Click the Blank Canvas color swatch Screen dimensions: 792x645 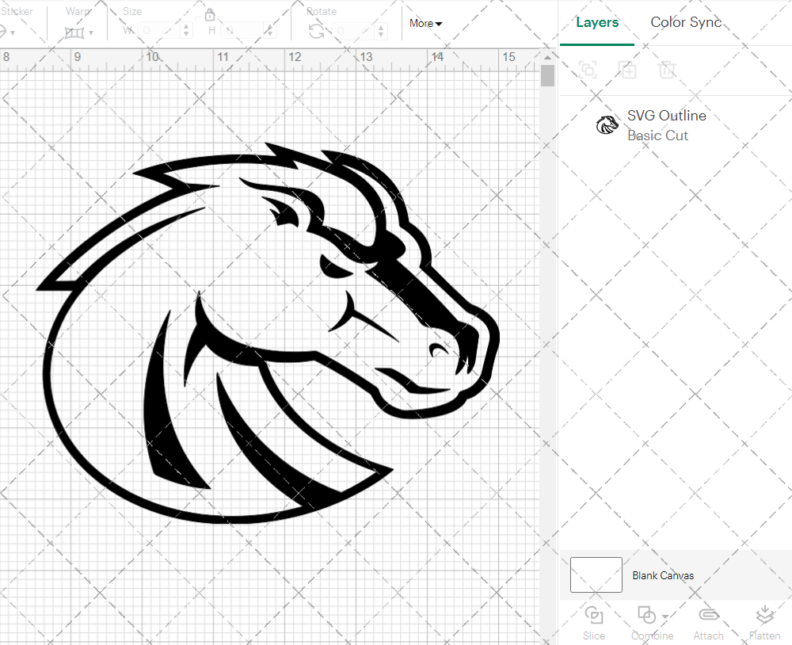[x=595, y=575]
